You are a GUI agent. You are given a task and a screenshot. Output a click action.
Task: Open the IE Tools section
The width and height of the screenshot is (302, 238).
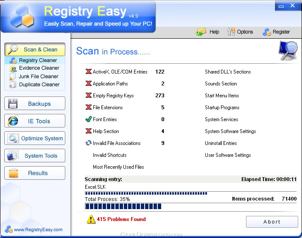click(x=35, y=121)
